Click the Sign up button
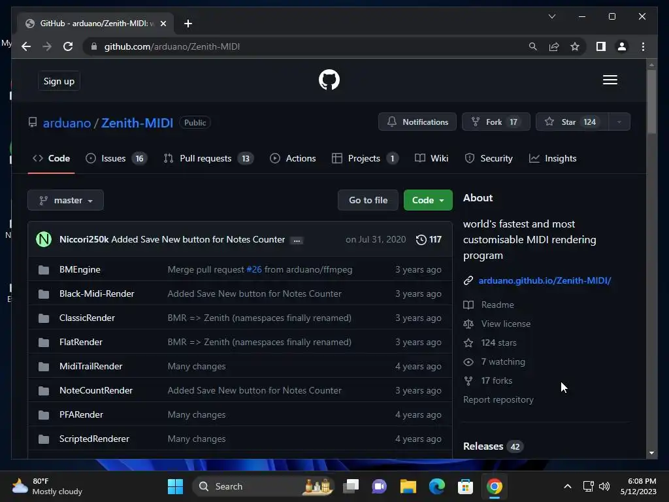 59,81
